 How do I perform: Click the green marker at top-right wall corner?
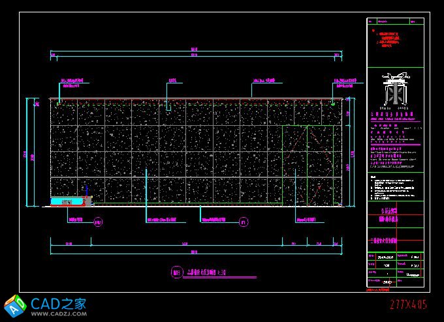(x=333, y=102)
